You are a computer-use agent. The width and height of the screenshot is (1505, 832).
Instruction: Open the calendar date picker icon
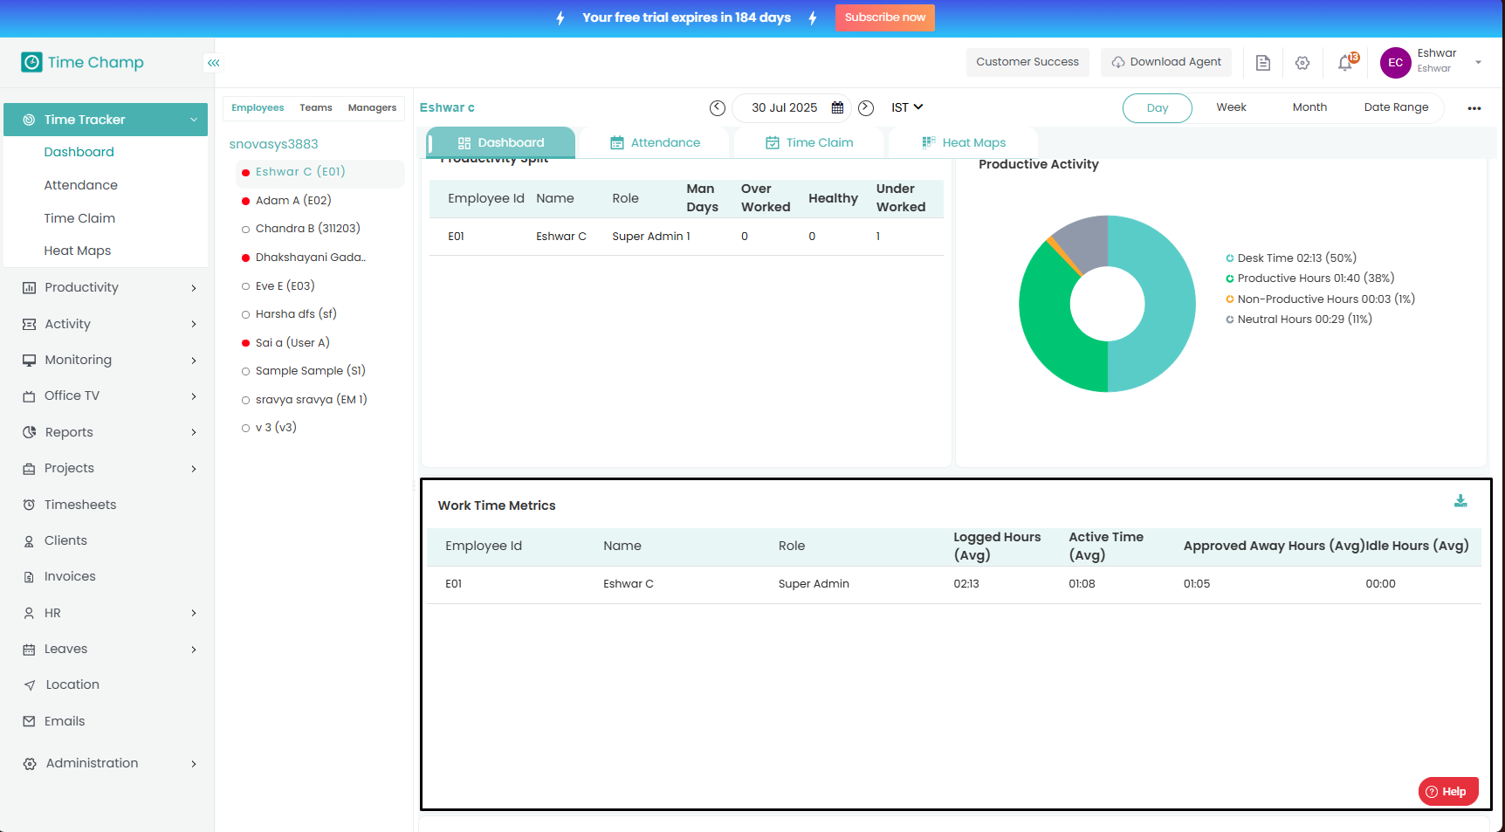click(x=837, y=108)
